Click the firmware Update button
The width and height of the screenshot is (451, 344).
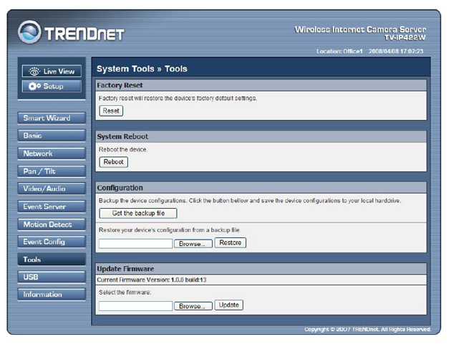click(229, 305)
